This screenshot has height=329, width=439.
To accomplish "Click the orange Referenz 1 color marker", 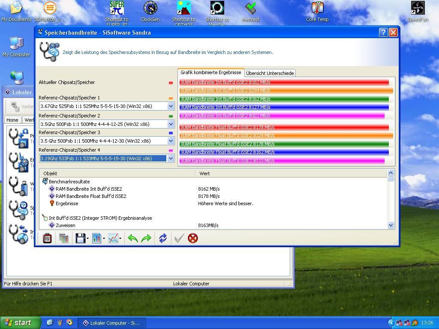I will [x=171, y=98].
